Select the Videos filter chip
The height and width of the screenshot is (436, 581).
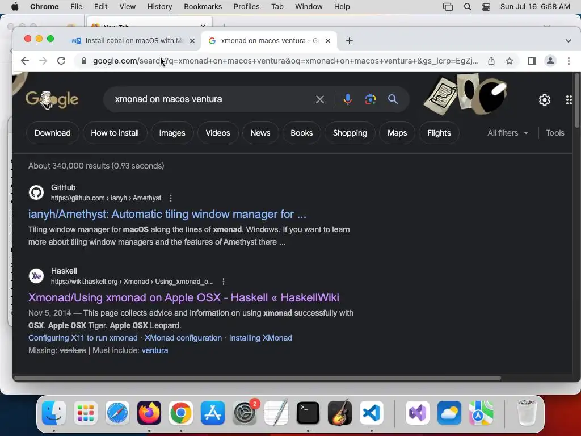[x=218, y=133]
